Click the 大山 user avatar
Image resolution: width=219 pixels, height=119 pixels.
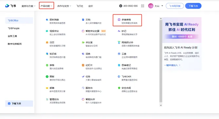pos(151,6)
